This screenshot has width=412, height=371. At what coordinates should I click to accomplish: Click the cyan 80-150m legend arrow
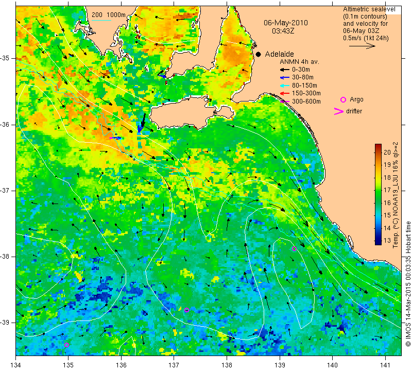(x=285, y=86)
